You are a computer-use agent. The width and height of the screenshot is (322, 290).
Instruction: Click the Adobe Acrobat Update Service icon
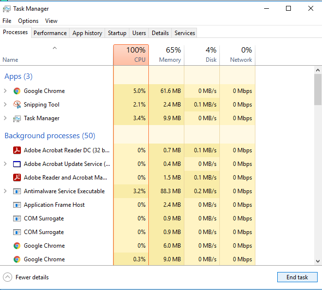[x=17, y=164]
